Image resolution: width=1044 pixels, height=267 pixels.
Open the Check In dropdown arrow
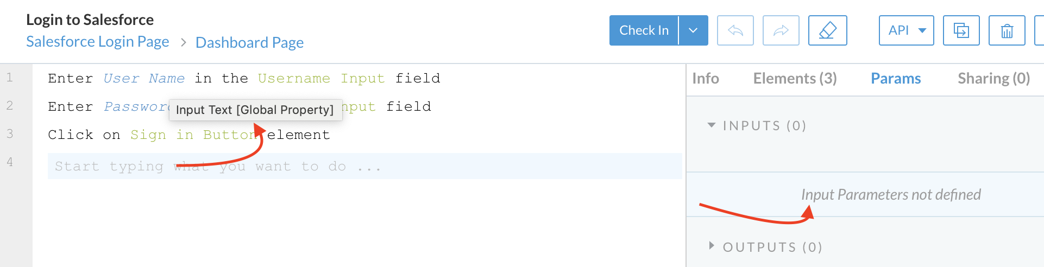(x=693, y=30)
